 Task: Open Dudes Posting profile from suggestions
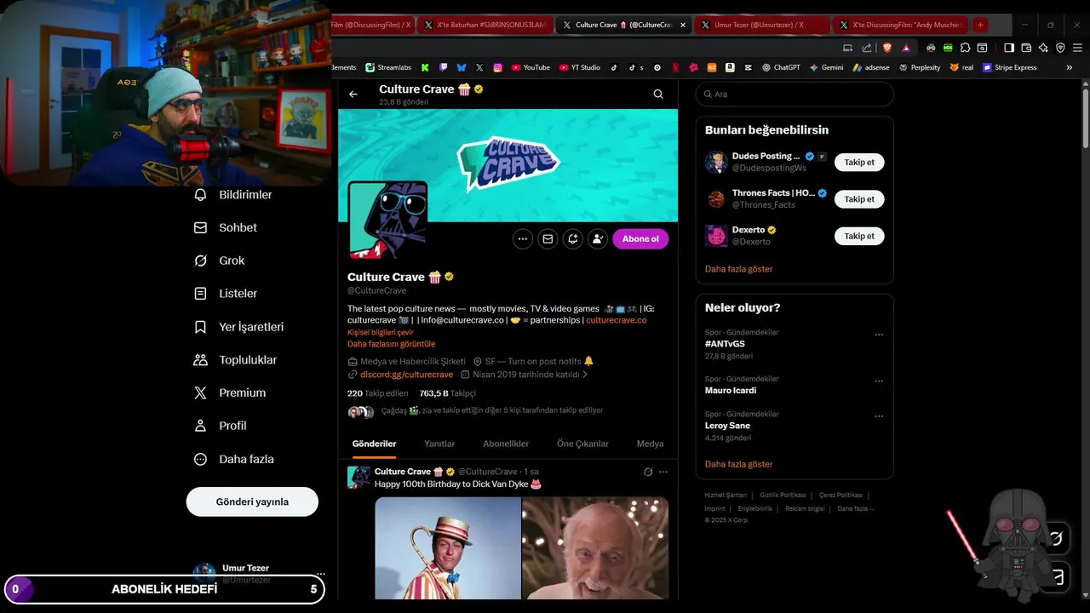[766, 157]
